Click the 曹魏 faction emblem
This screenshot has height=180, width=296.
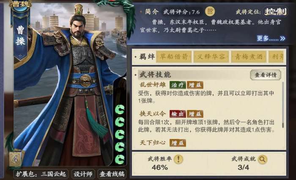tap(20, 4)
